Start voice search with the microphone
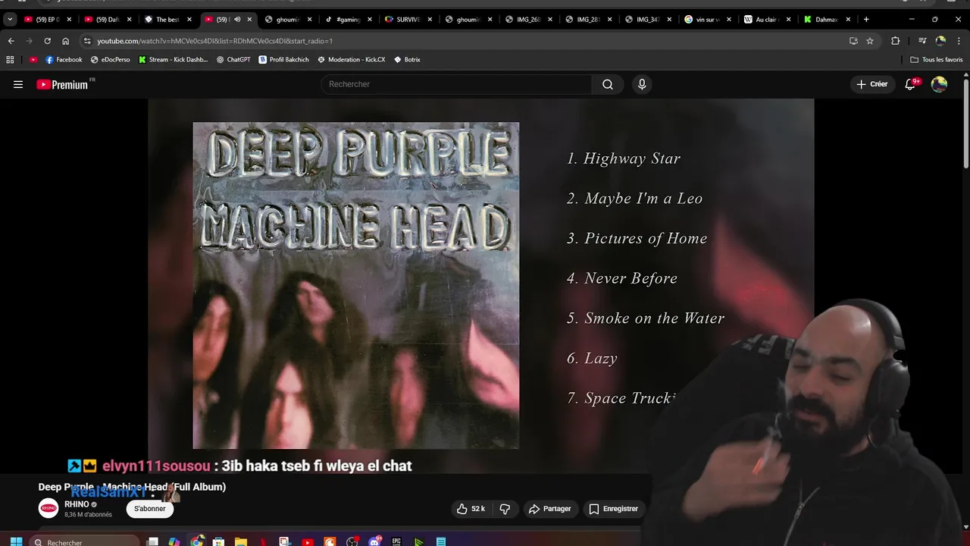The height and width of the screenshot is (546, 970). click(642, 84)
